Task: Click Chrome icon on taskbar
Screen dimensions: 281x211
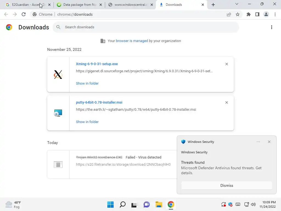Action: [x=171, y=204]
